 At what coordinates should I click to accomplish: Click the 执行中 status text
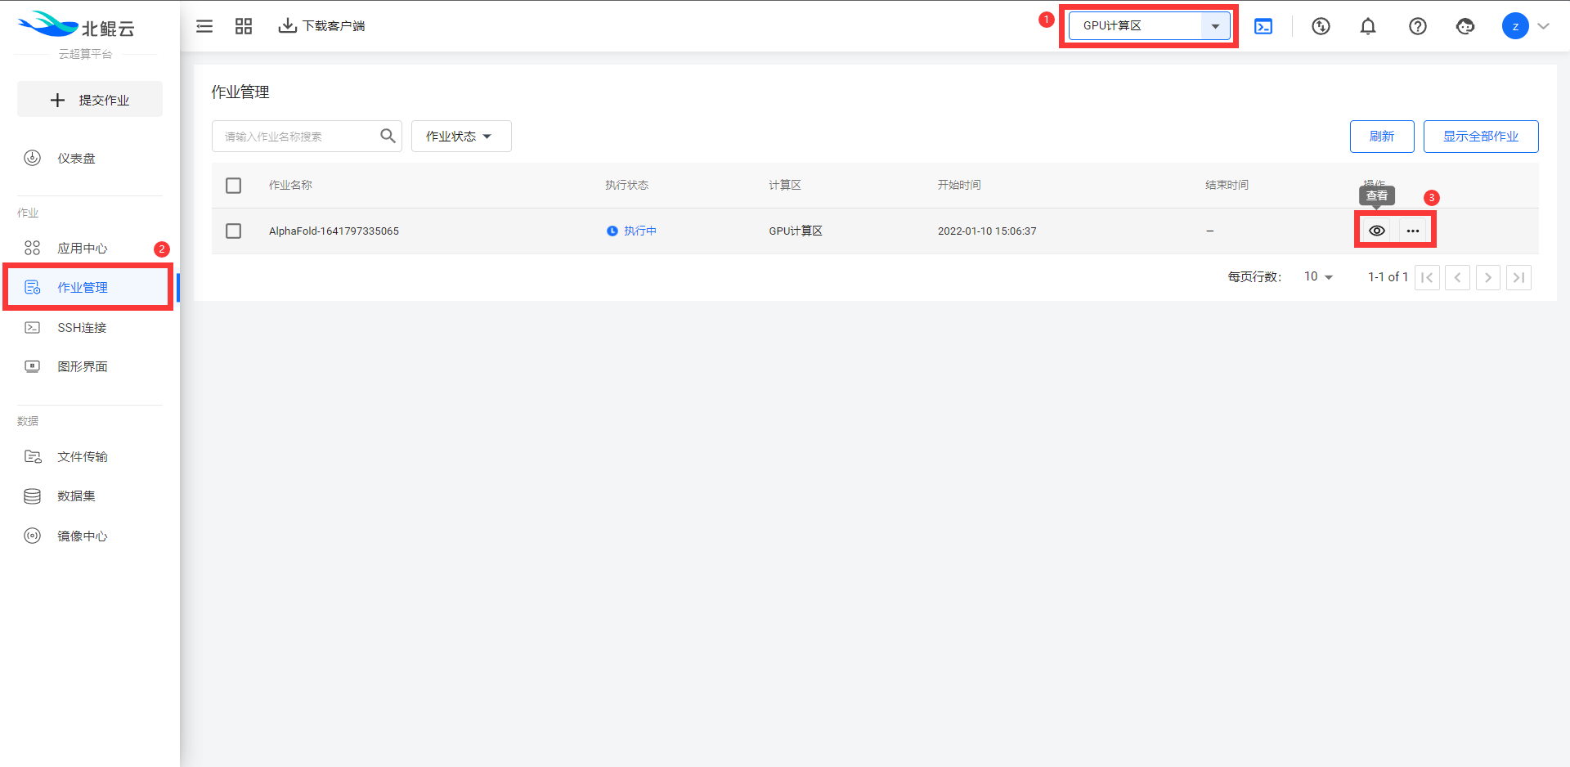click(640, 231)
